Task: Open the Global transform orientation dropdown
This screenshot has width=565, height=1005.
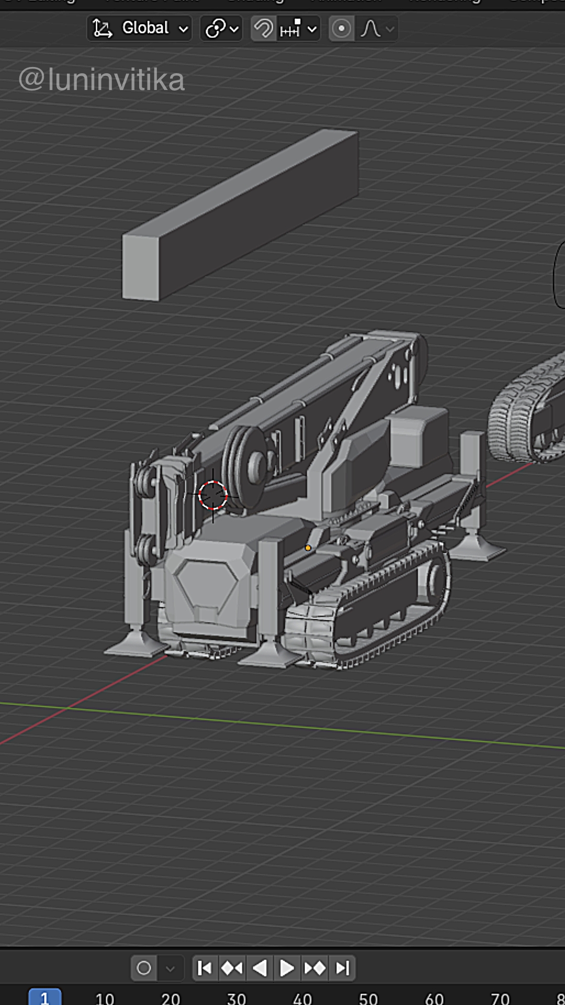Action: coord(139,28)
